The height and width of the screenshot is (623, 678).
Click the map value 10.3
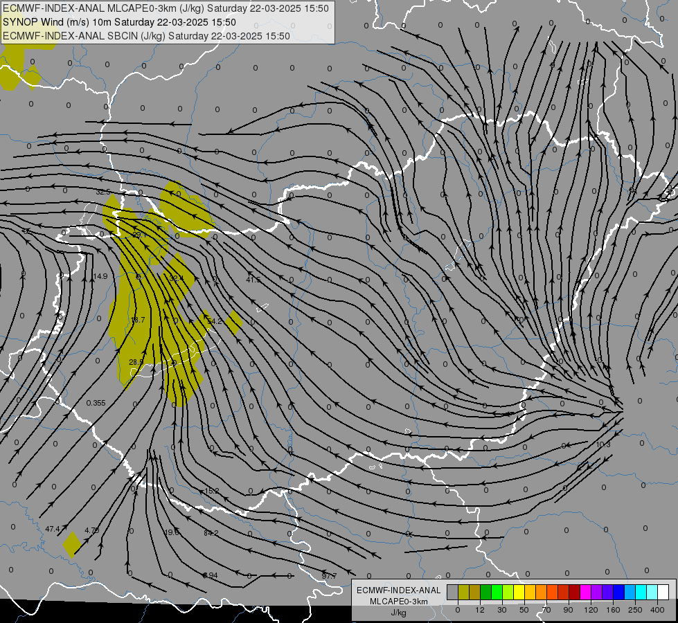(x=603, y=444)
